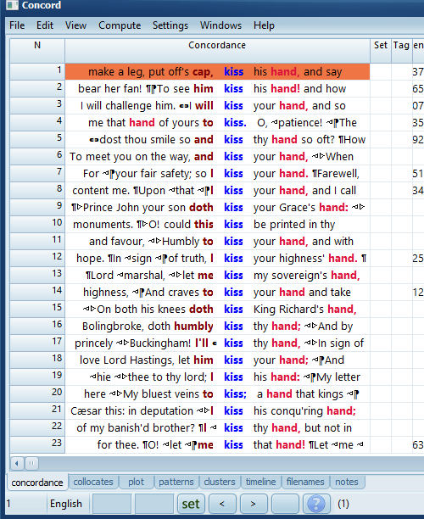Viewport: 424px width, 519px height.
Task: Click the blank button before help icon
Action: (x=285, y=504)
